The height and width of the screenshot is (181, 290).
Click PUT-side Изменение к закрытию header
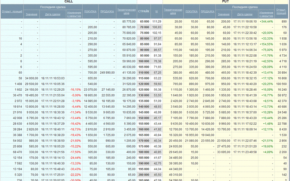tap(266, 14)
